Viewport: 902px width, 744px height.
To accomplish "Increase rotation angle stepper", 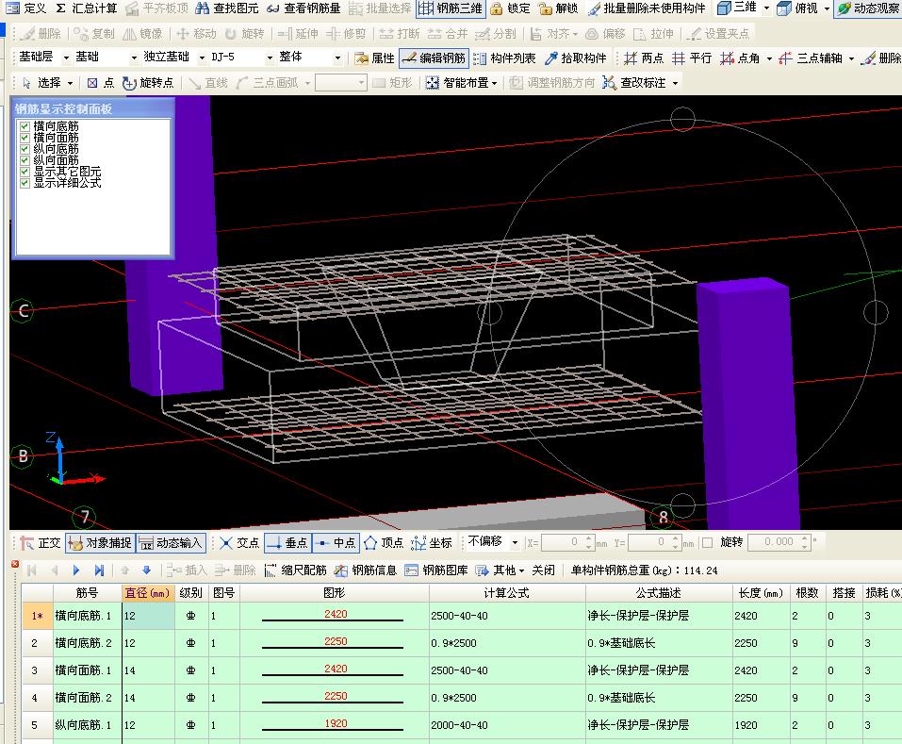I will pos(805,538).
